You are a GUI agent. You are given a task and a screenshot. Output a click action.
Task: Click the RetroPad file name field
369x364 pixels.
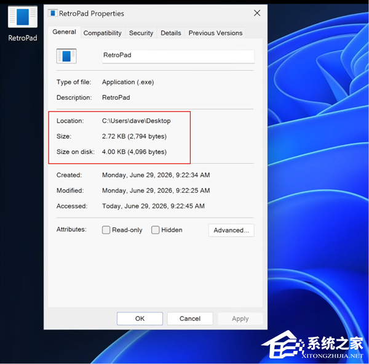point(178,56)
